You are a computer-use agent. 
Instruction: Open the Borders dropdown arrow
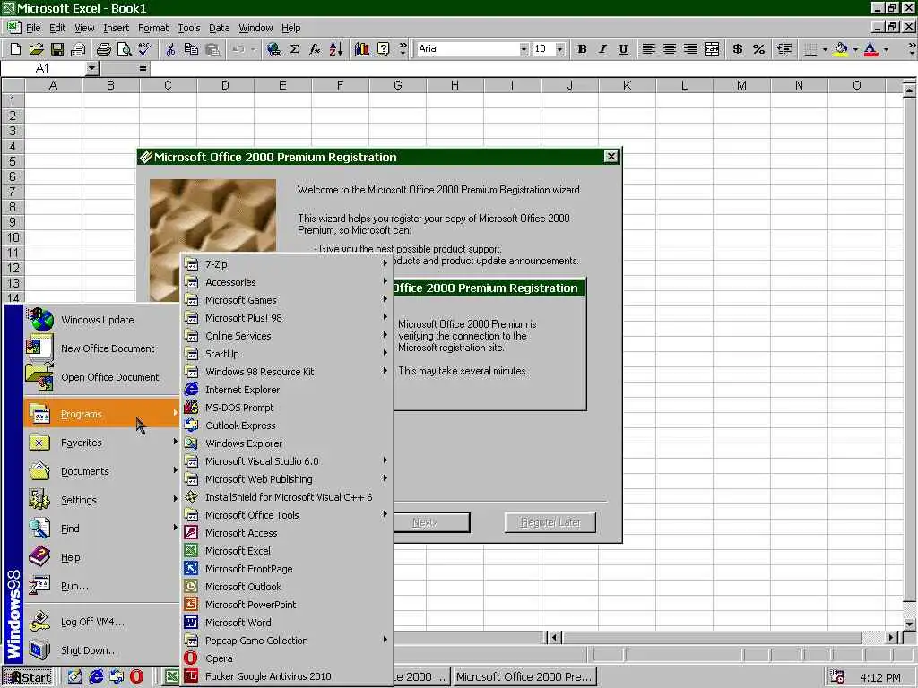(825, 49)
